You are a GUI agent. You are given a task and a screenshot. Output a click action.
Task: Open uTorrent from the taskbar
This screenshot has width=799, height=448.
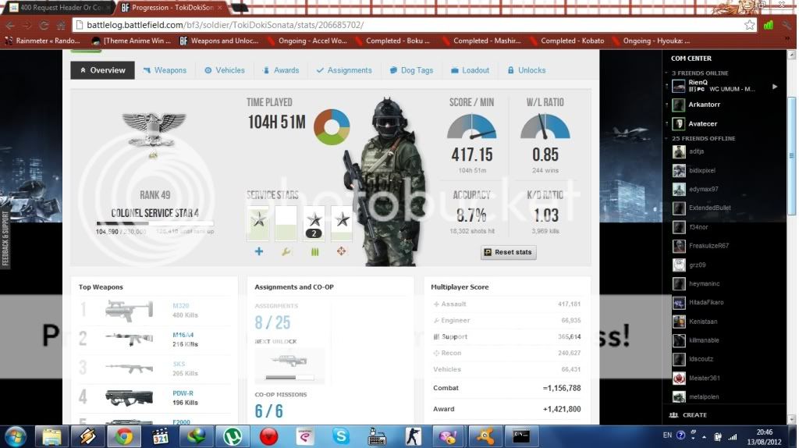coord(233,437)
